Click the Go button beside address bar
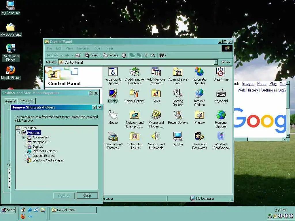 click(x=225, y=62)
